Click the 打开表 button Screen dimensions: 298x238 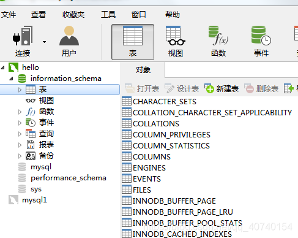[142, 89]
